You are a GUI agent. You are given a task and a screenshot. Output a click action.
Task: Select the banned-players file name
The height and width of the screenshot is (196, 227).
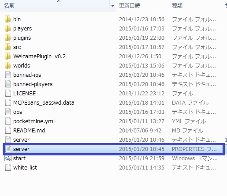pos(33,84)
